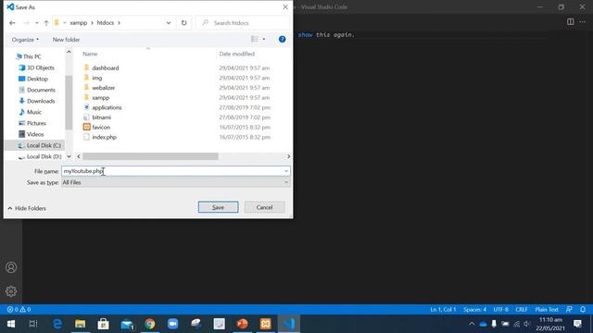Click htdocs in the address breadcrumb
The width and height of the screenshot is (593, 333).
[105, 22]
